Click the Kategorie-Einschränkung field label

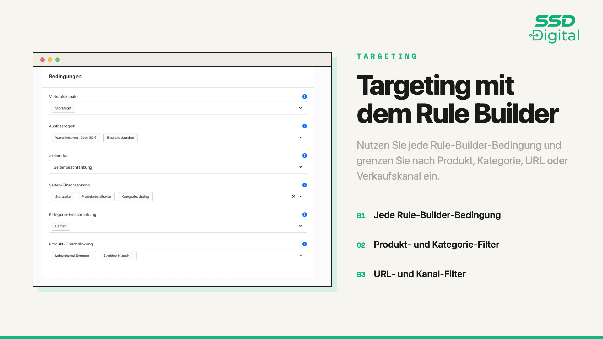73,215
